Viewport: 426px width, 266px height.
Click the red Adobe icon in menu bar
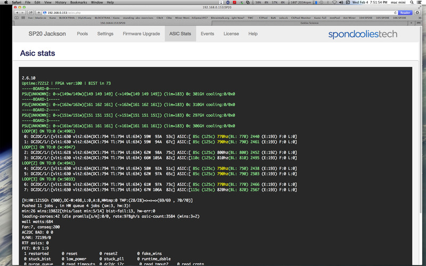(x=234, y=2)
